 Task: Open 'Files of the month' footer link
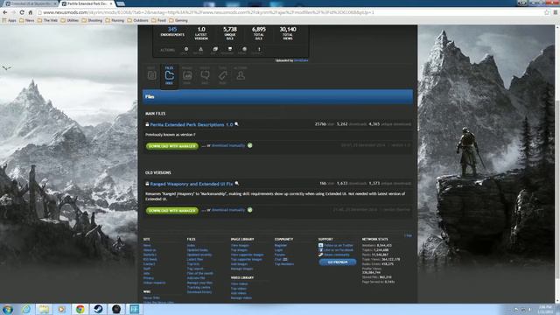(x=200, y=273)
